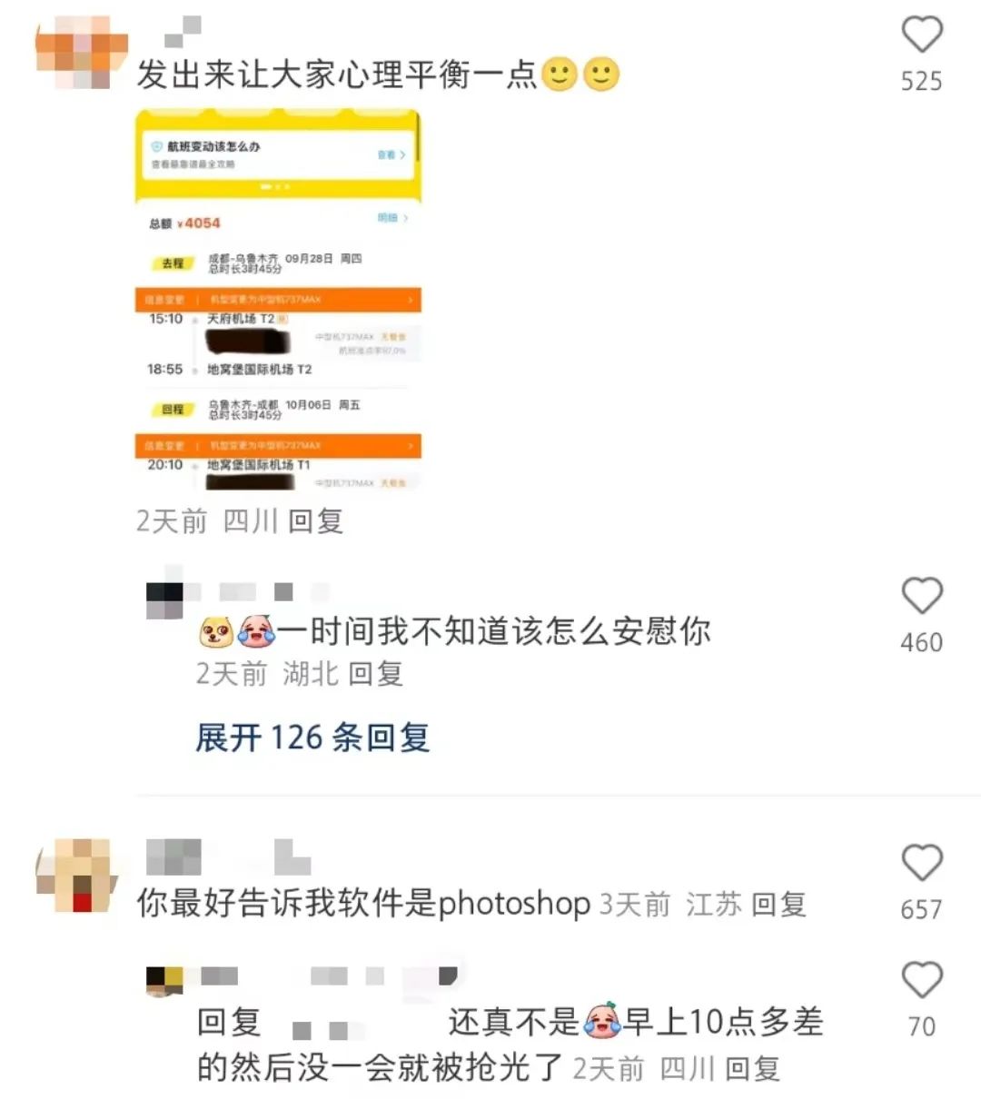Tap the heart on the 70-like reply
Screen dimensions: 981x1099
[x=921, y=980]
